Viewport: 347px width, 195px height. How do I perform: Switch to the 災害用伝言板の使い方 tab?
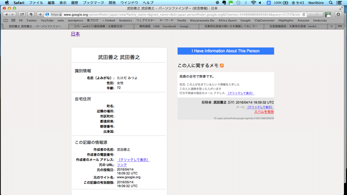point(231,26)
